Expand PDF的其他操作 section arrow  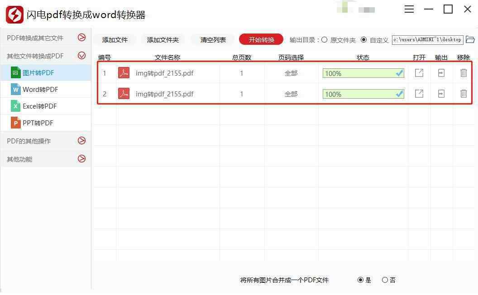click(81, 141)
